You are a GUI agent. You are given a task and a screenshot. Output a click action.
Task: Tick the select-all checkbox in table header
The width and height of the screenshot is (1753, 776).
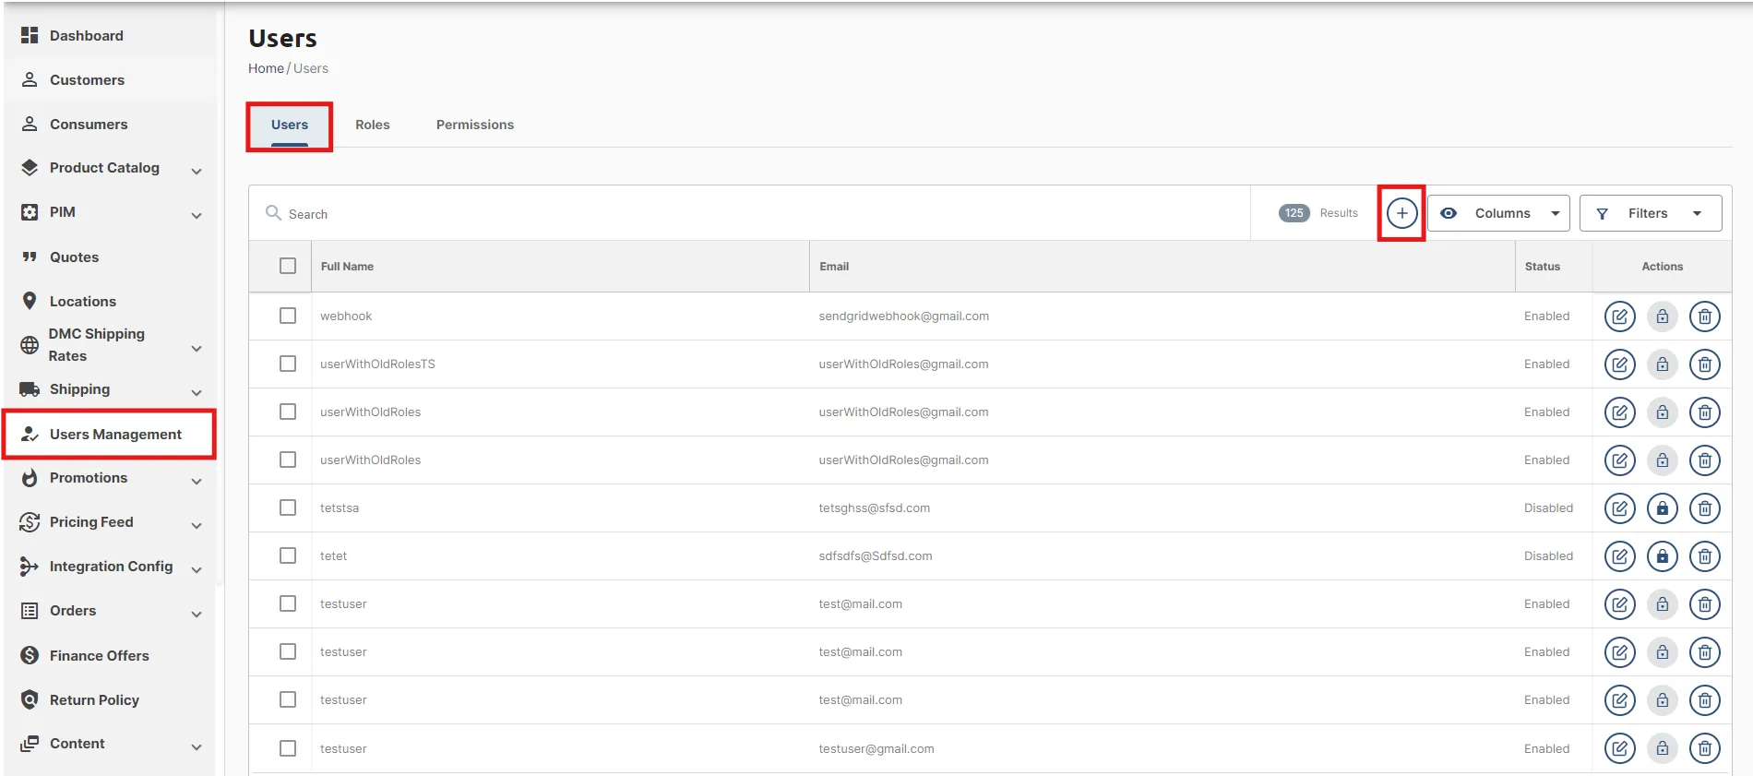288,266
